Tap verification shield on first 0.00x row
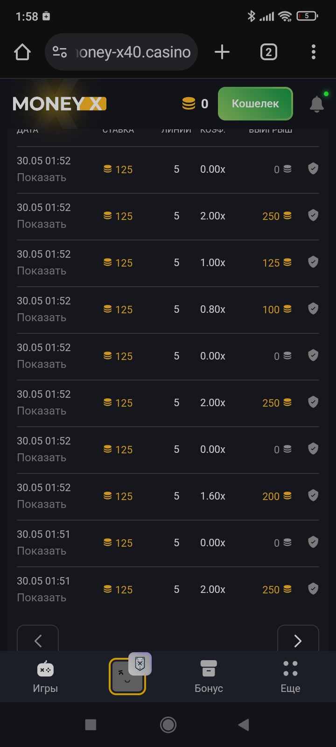This screenshot has height=747, width=336. point(313,169)
